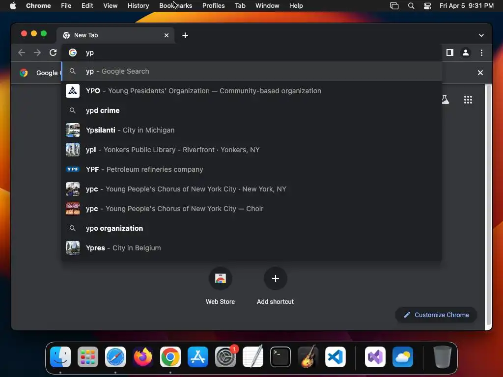
Task: Launch GarageBand from the Dock
Action: pyautogui.click(x=308, y=357)
